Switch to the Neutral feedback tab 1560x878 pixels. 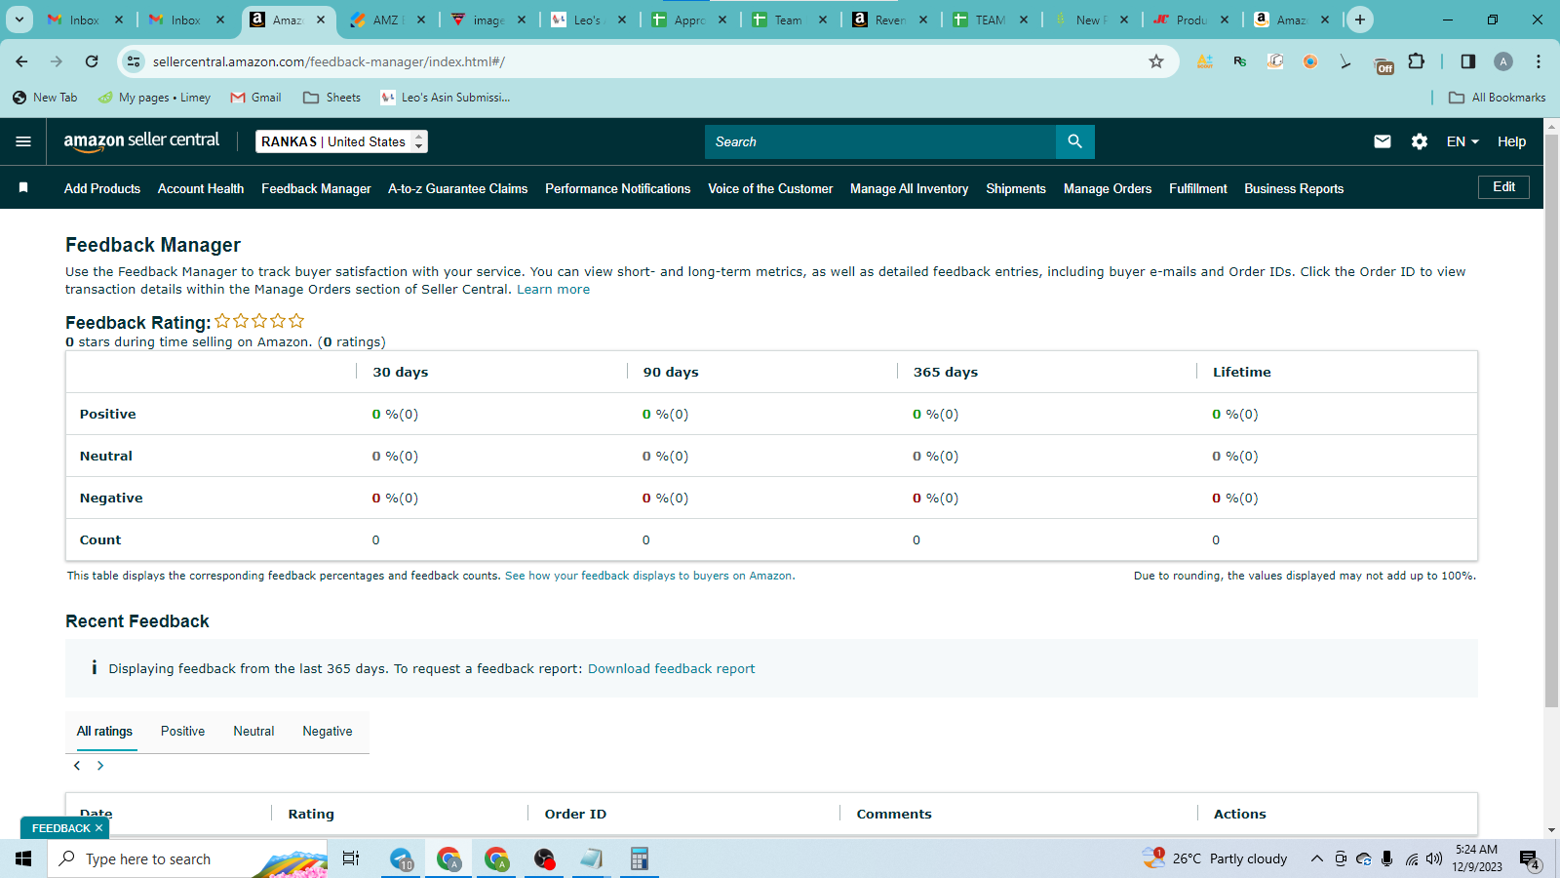click(x=253, y=732)
